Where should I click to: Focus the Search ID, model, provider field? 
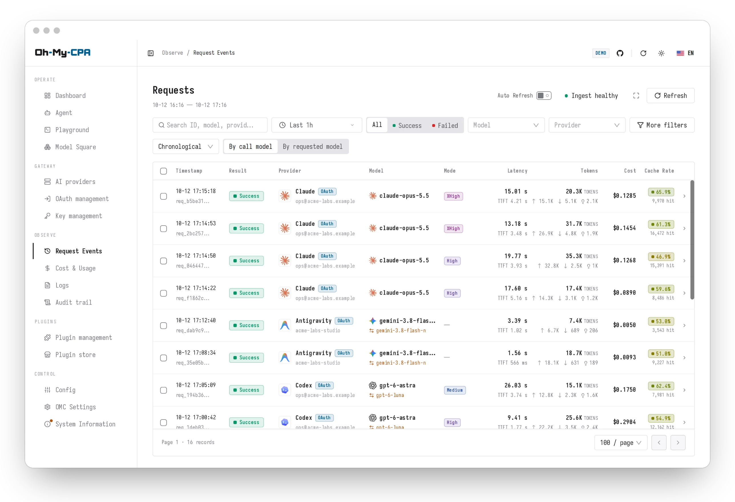[210, 125]
